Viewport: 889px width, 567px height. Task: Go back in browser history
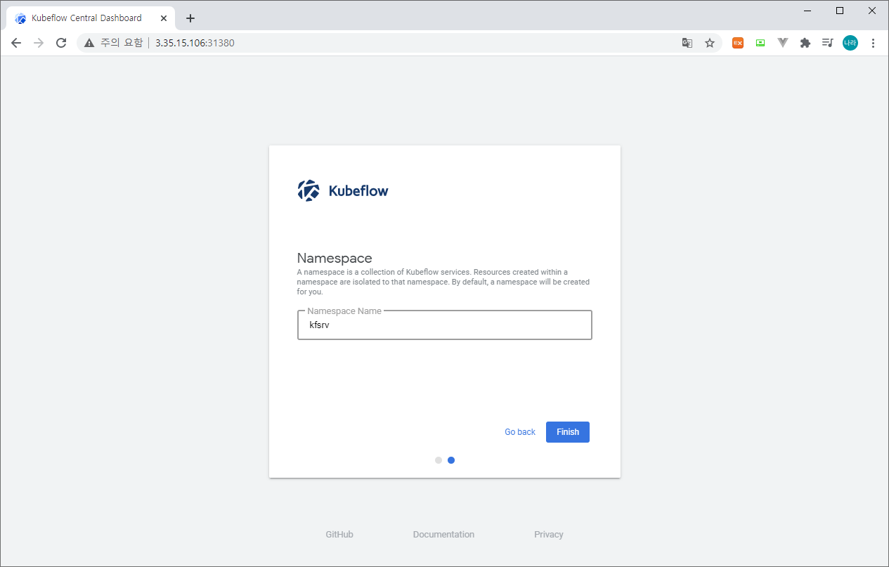(16, 43)
